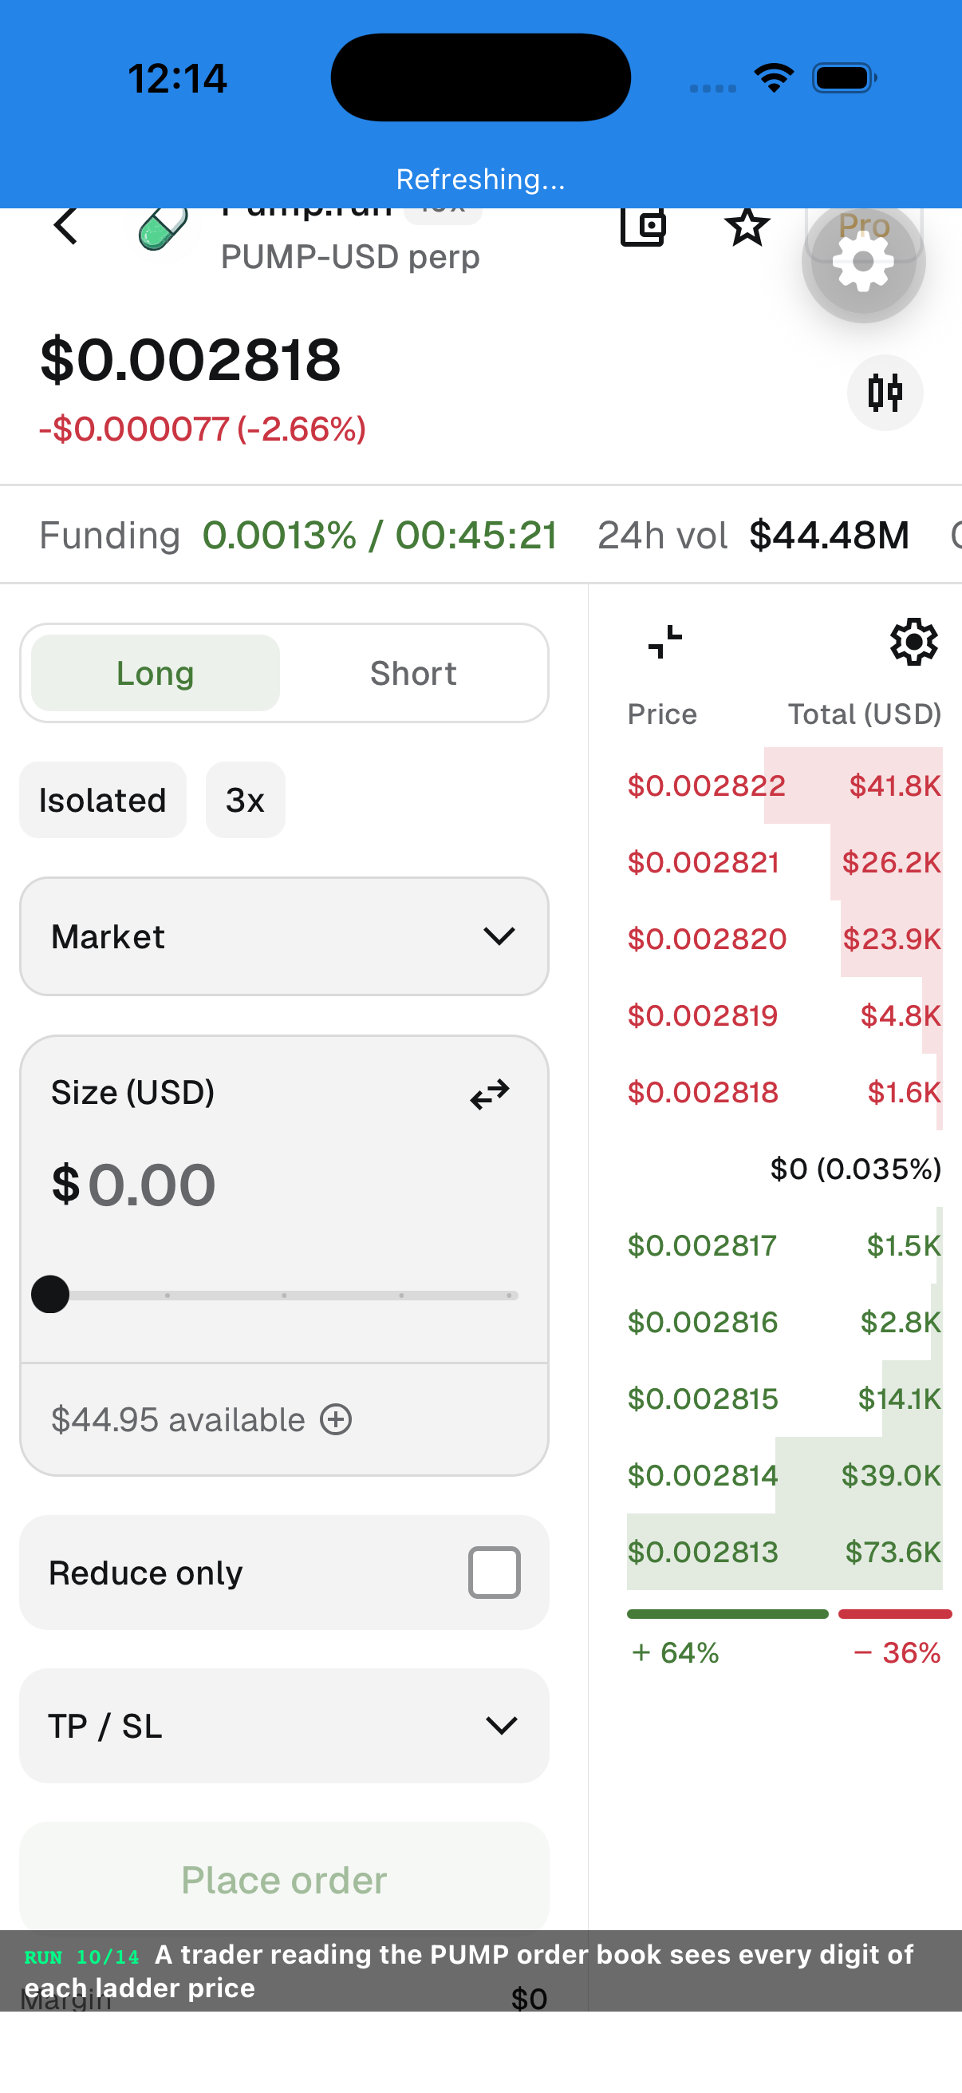Image resolution: width=962 pixels, height=2093 pixels.
Task: Select bid price $0.002815
Action: point(702,1399)
